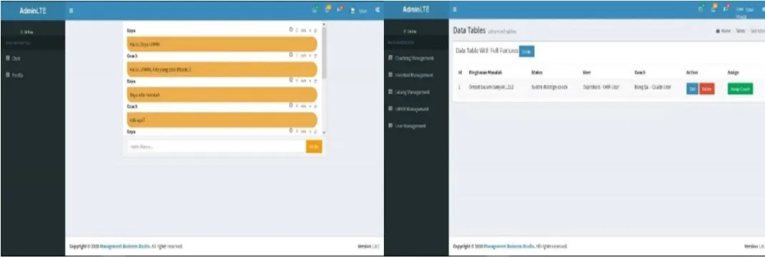Click clock timestamp icon on first Saya message
Image resolution: width=765 pixels, height=258 pixels.
click(291, 30)
